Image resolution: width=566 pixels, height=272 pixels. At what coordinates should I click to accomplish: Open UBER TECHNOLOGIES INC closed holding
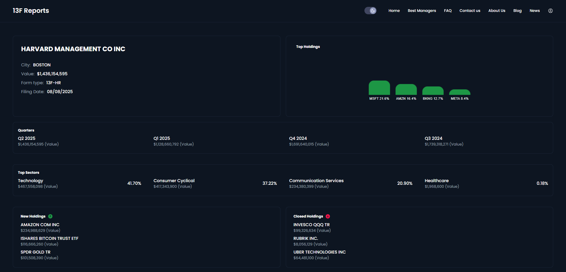(319, 252)
